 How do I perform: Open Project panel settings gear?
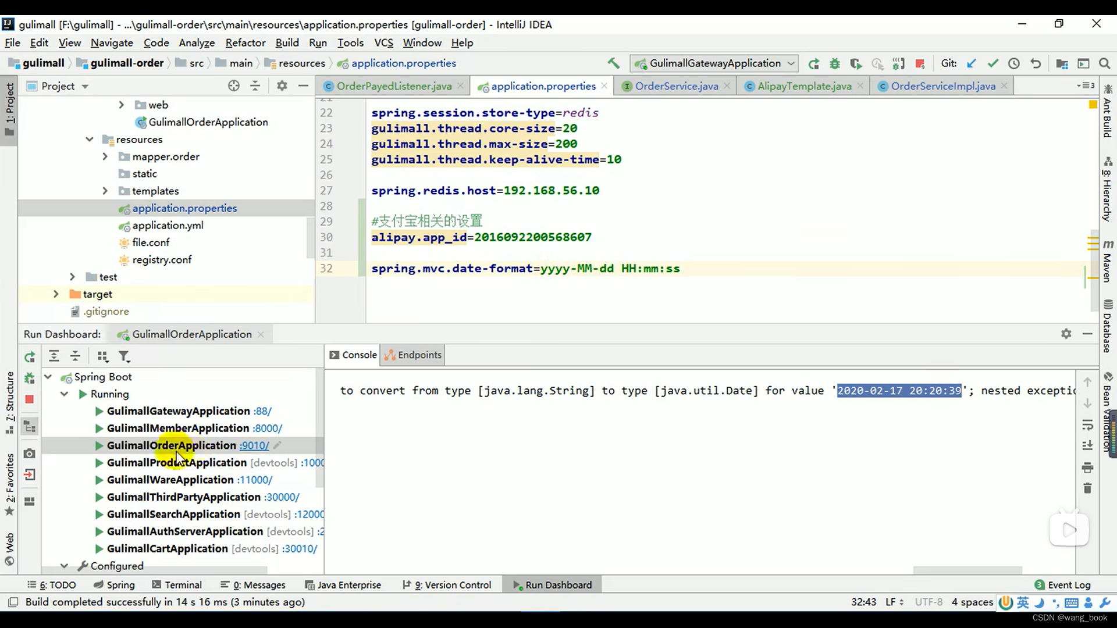(x=282, y=86)
